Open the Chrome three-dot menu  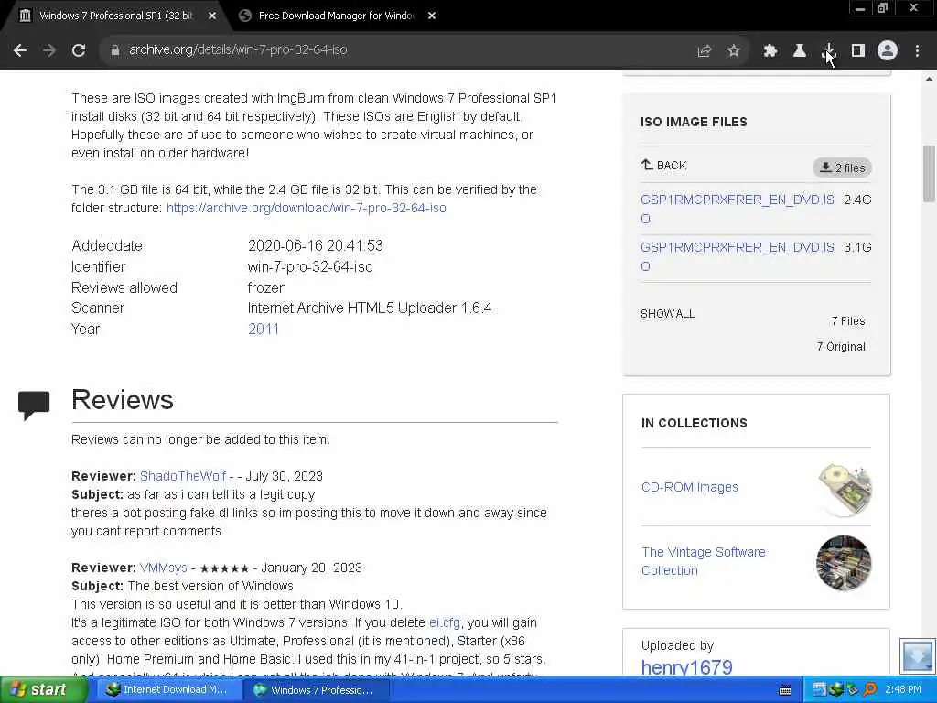tap(917, 51)
